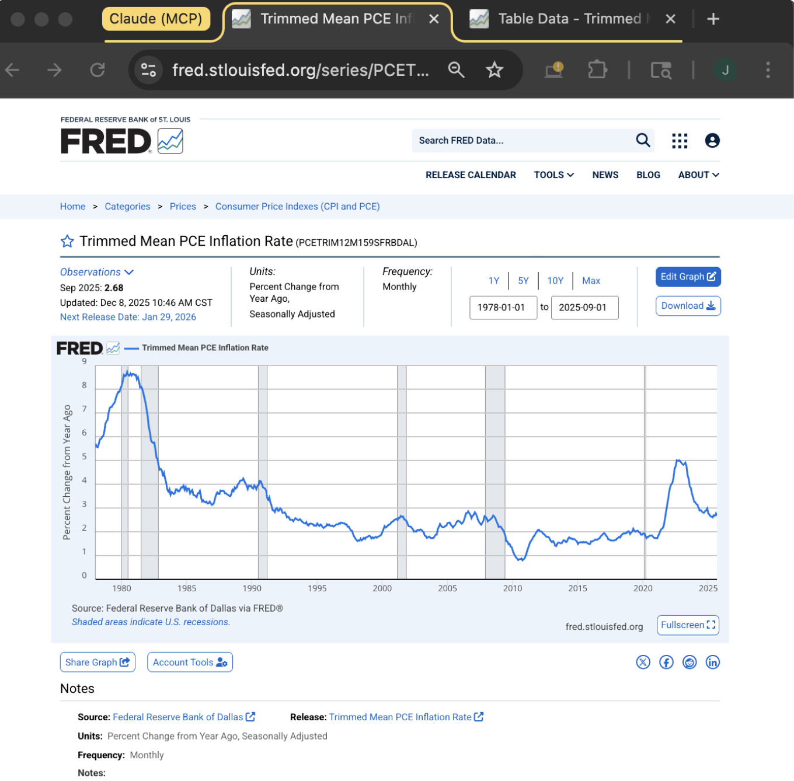Click the zoom magnifier icon in address bar
Viewport: 794px width, 781px height.
pos(456,70)
